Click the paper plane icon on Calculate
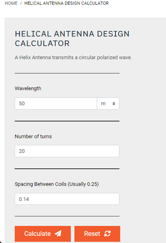Screen dimensions: 166x243 tap(58, 233)
